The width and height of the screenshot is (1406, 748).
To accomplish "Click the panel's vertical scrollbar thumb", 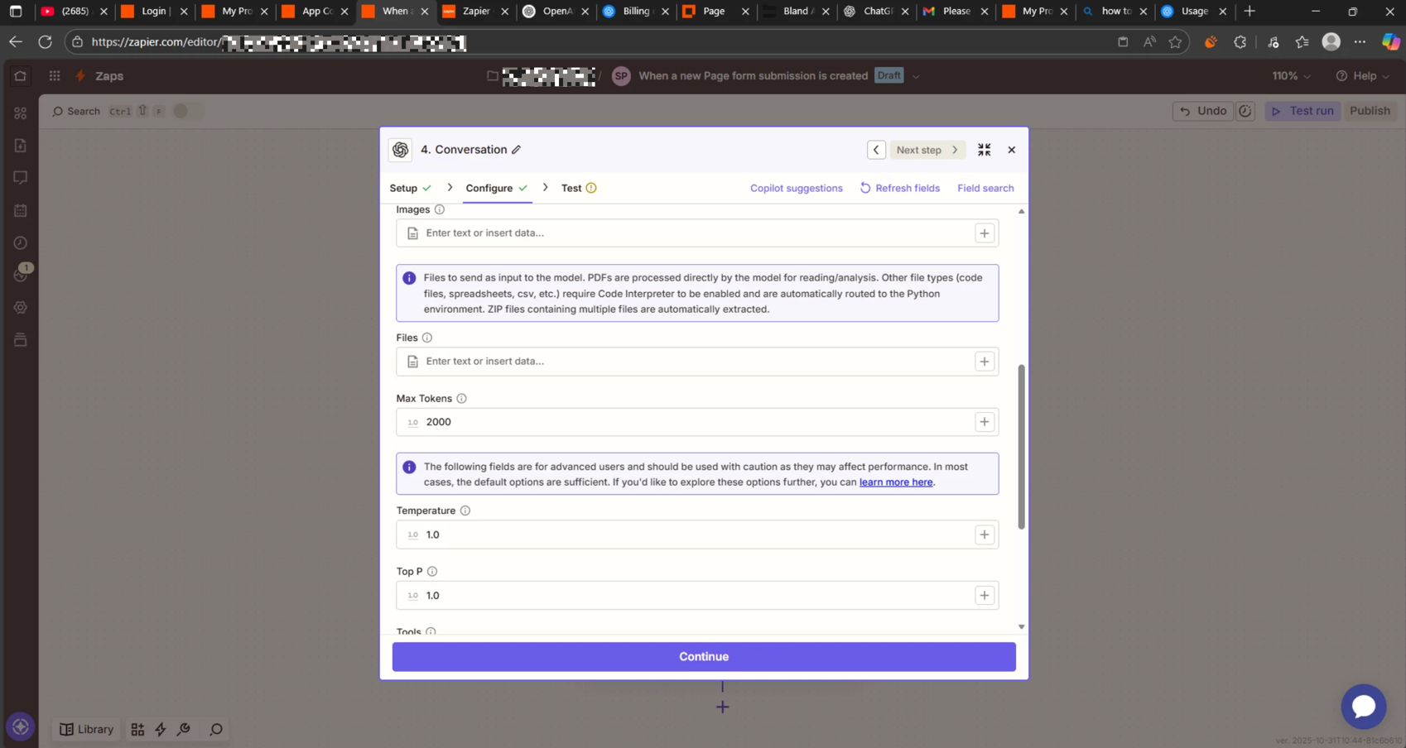I will point(1021,447).
